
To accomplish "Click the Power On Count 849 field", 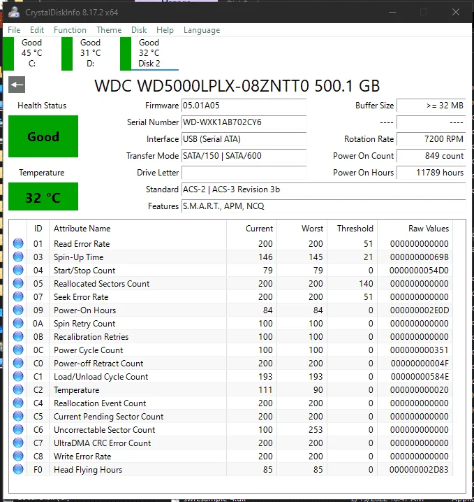I will (431, 156).
